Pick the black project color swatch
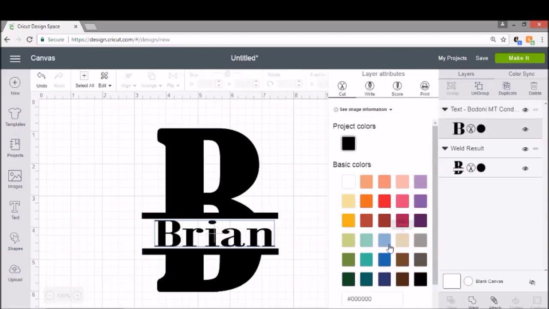The height and width of the screenshot is (309, 549). pos(349,143)
